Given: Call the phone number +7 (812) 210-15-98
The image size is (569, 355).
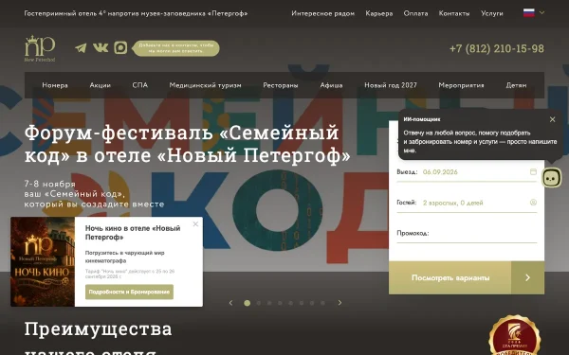Looking at the screenshot, I should click(497, 48).
